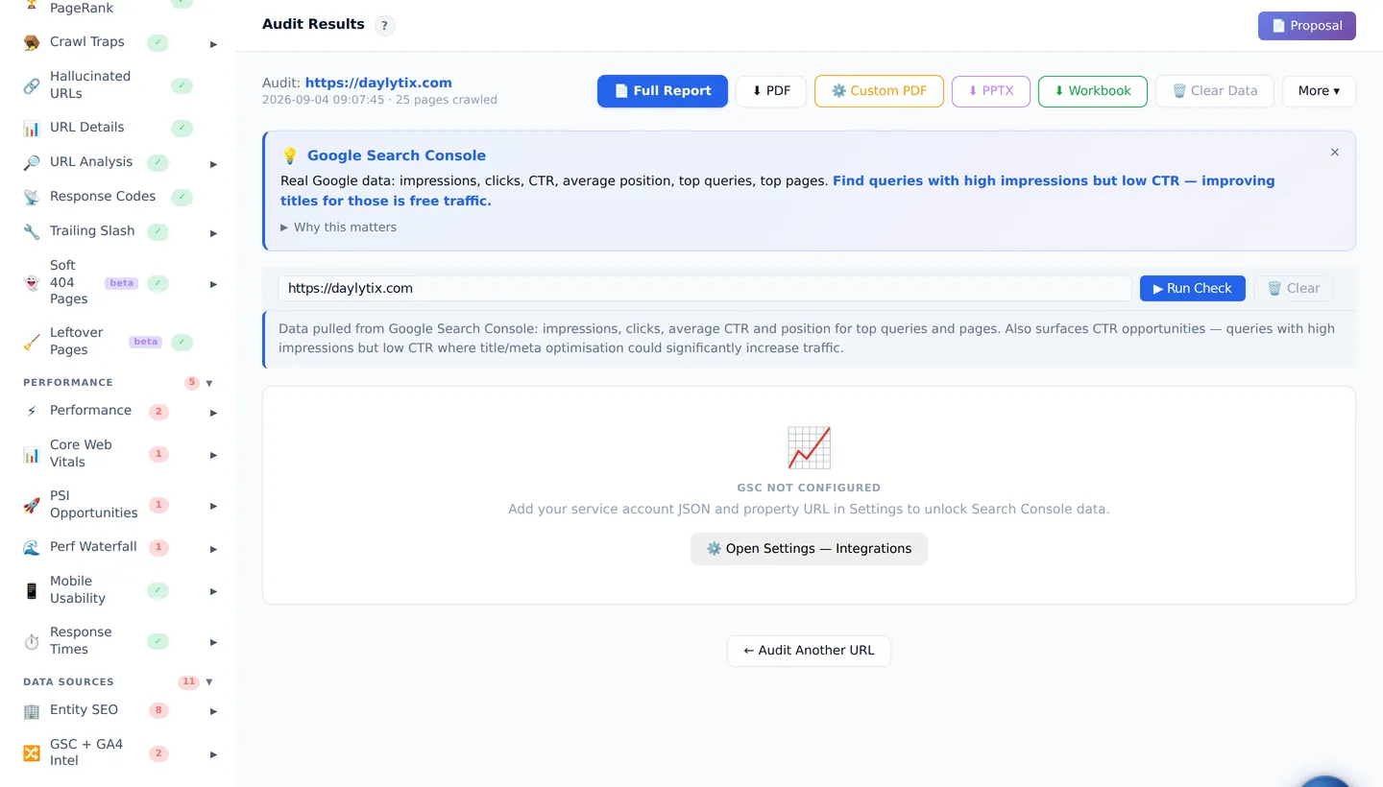Open Settings — Integrations
1383x787 pixels.
[x=809, y=549]
